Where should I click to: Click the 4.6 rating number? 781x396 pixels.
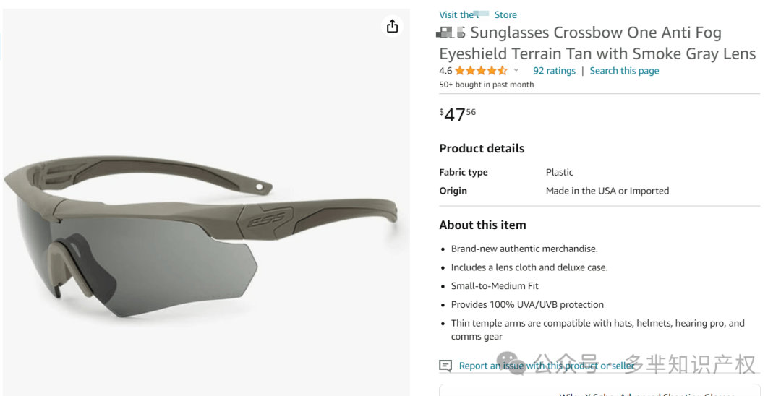point(445,71)
